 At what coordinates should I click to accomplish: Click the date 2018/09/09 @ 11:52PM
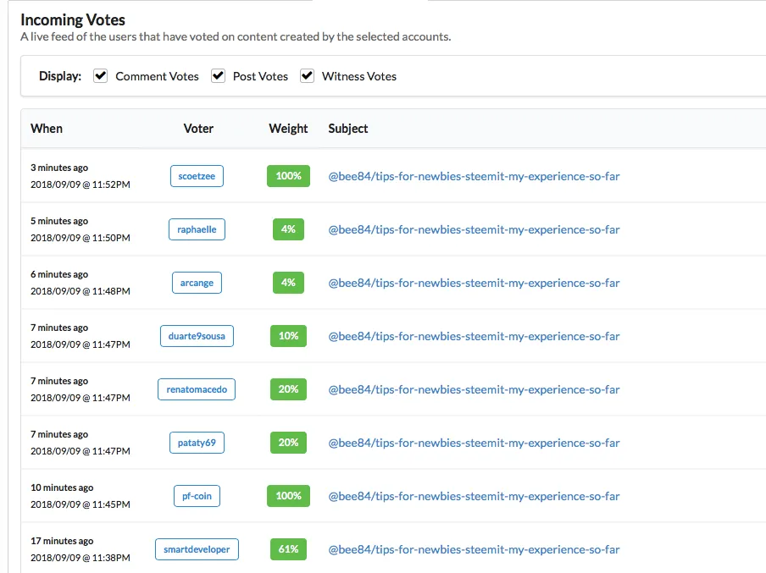click(80, 185)
